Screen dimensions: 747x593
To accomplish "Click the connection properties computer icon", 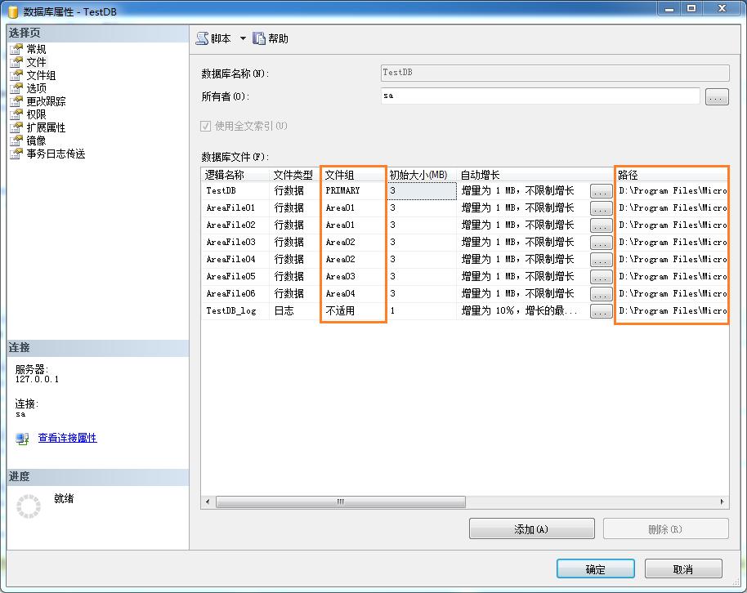I will point(22,439).
